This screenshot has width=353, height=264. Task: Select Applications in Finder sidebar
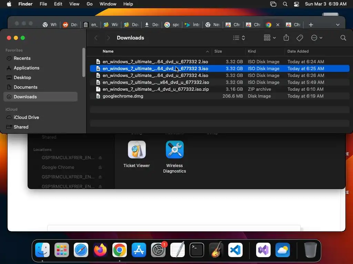pos(41,68)
